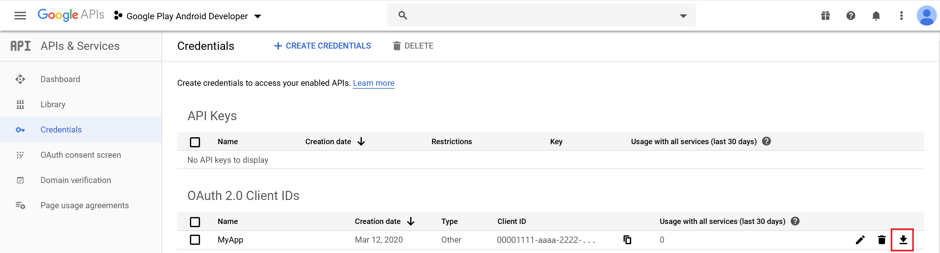Open the help question mark icon
The width and height of the screenshot is (940, 253).
pos(851,16)
